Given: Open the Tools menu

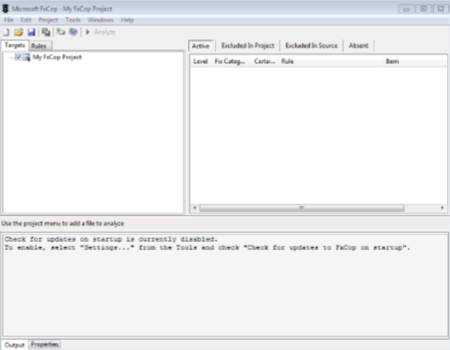Looking at the screenshot, I should (73, 20).
